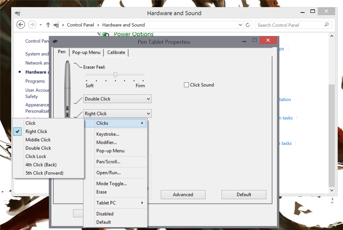Close the Pen Tablet Properties dialog
This screenshot has height=230, width=343.
point(268,40)
